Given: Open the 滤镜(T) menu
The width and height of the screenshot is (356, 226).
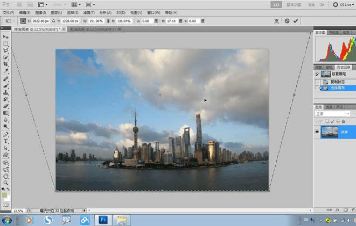Looking at the screenshot, I should tap(88, 12).
